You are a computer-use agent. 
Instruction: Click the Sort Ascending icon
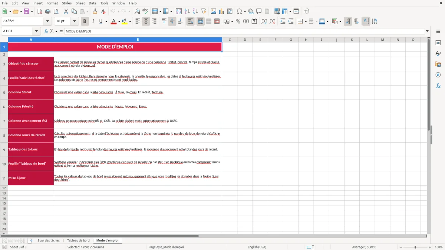(x=187, y=11)
